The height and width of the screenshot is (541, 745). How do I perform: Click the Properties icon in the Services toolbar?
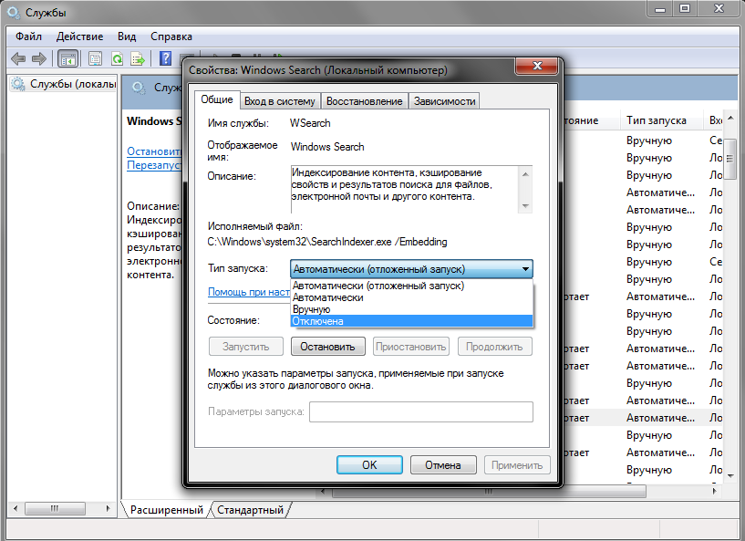(95, 59)
